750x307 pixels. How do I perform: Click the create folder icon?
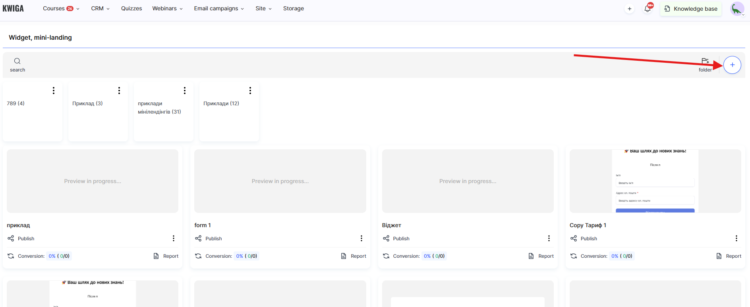[705, 61]
